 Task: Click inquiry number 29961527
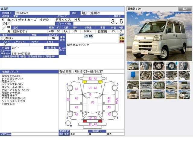tap(22, 13)
